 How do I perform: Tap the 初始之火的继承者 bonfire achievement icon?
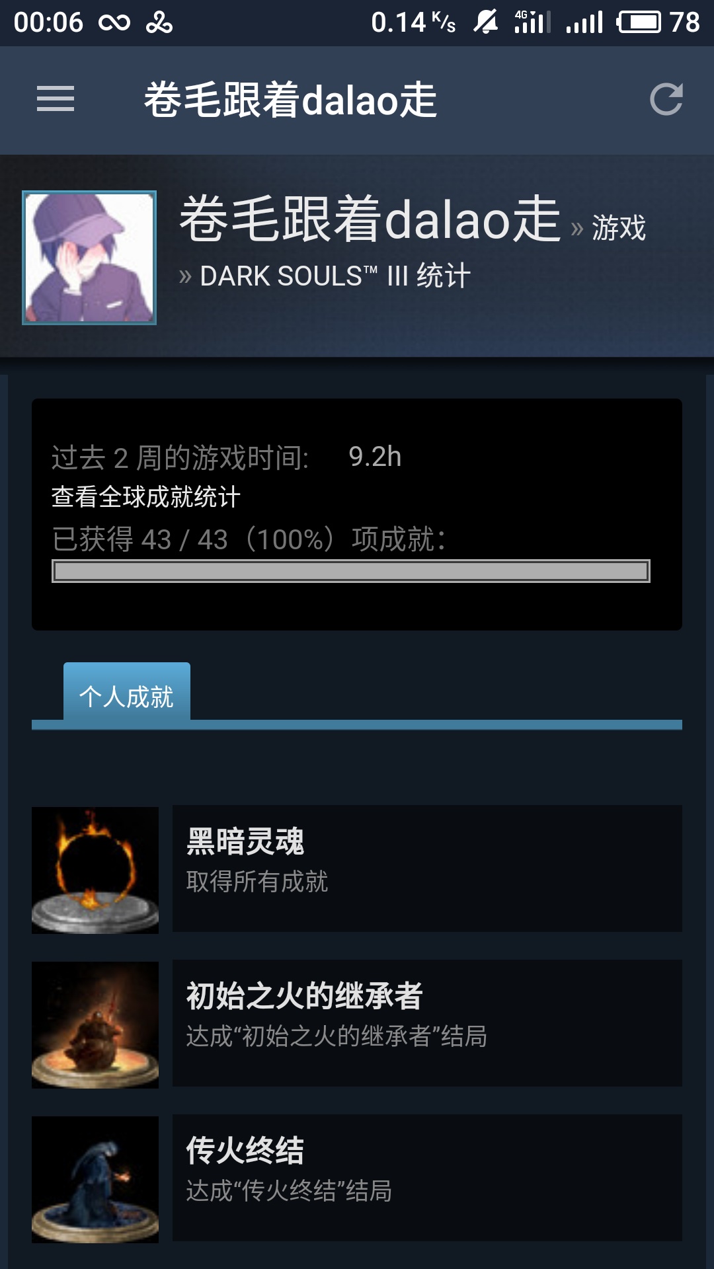[95, 1024]
